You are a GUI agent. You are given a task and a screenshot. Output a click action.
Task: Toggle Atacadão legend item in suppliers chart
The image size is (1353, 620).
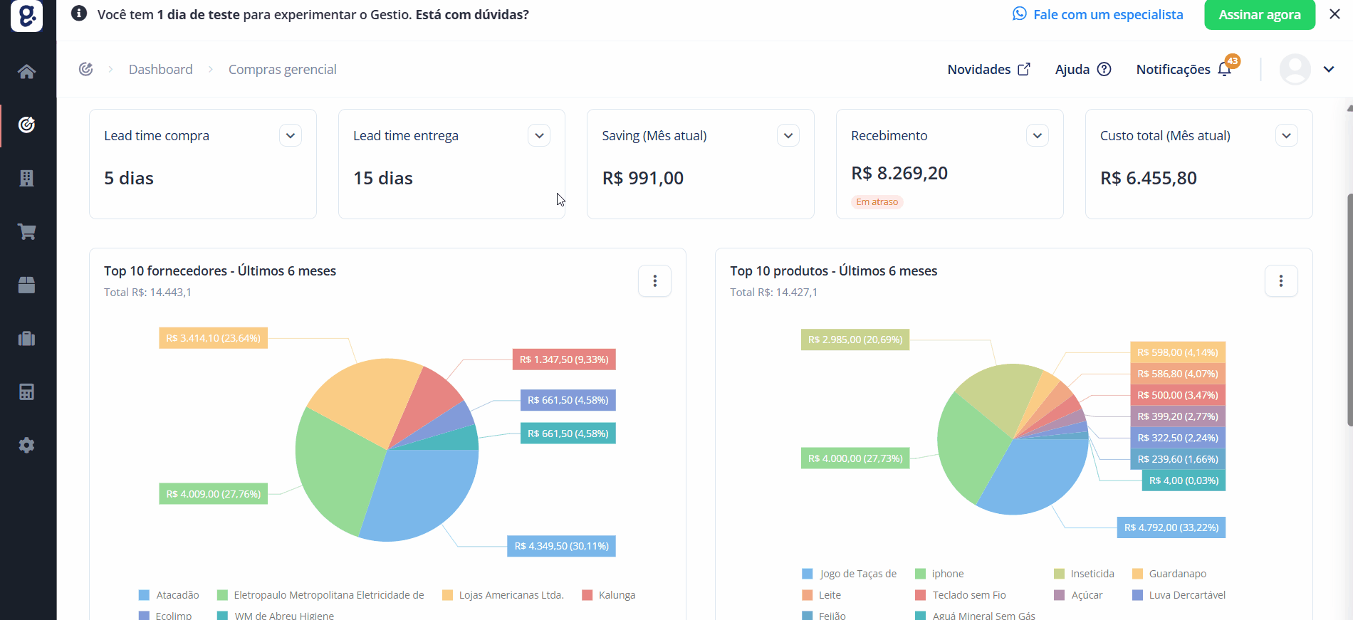click(169, 595)
